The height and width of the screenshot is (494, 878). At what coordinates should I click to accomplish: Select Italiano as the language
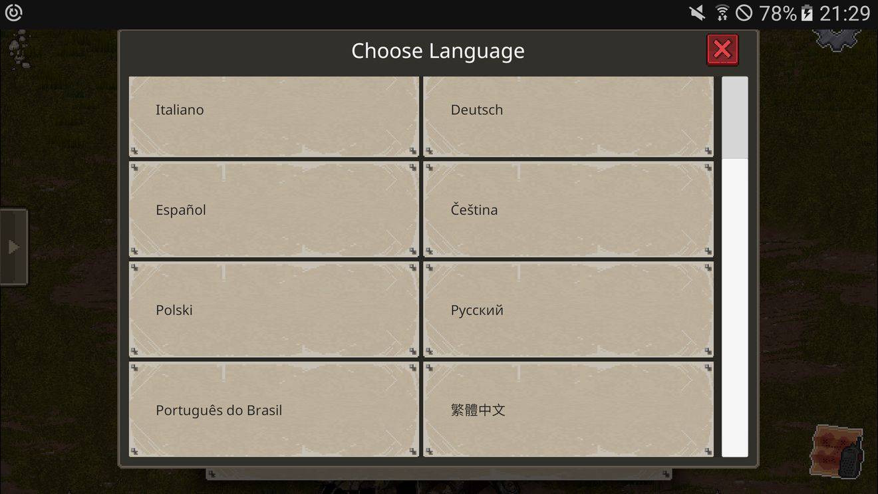[x=273, y=117]
